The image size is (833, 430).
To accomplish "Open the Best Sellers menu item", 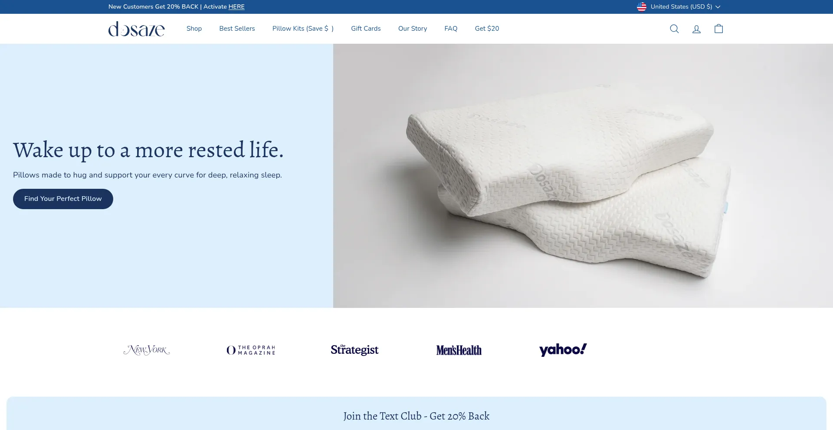I will (x=237, y=29).
